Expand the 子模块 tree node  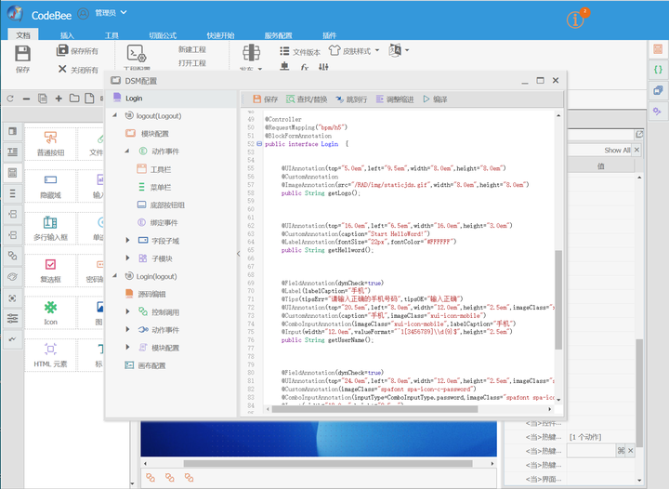[x=127, y=258]
